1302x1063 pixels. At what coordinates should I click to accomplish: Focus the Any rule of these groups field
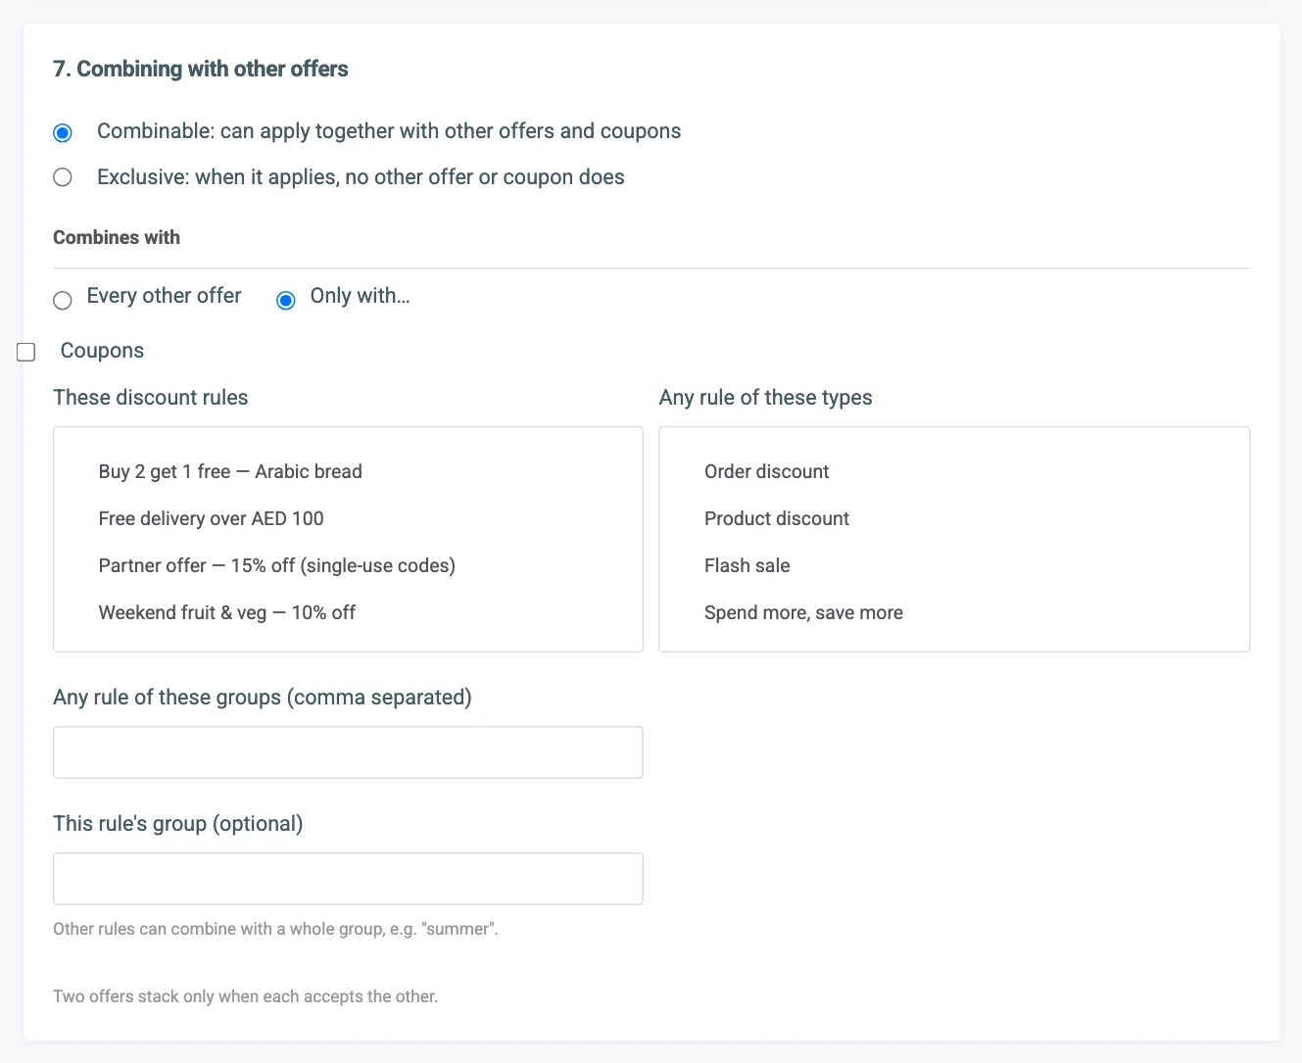(x=348, y=752)
